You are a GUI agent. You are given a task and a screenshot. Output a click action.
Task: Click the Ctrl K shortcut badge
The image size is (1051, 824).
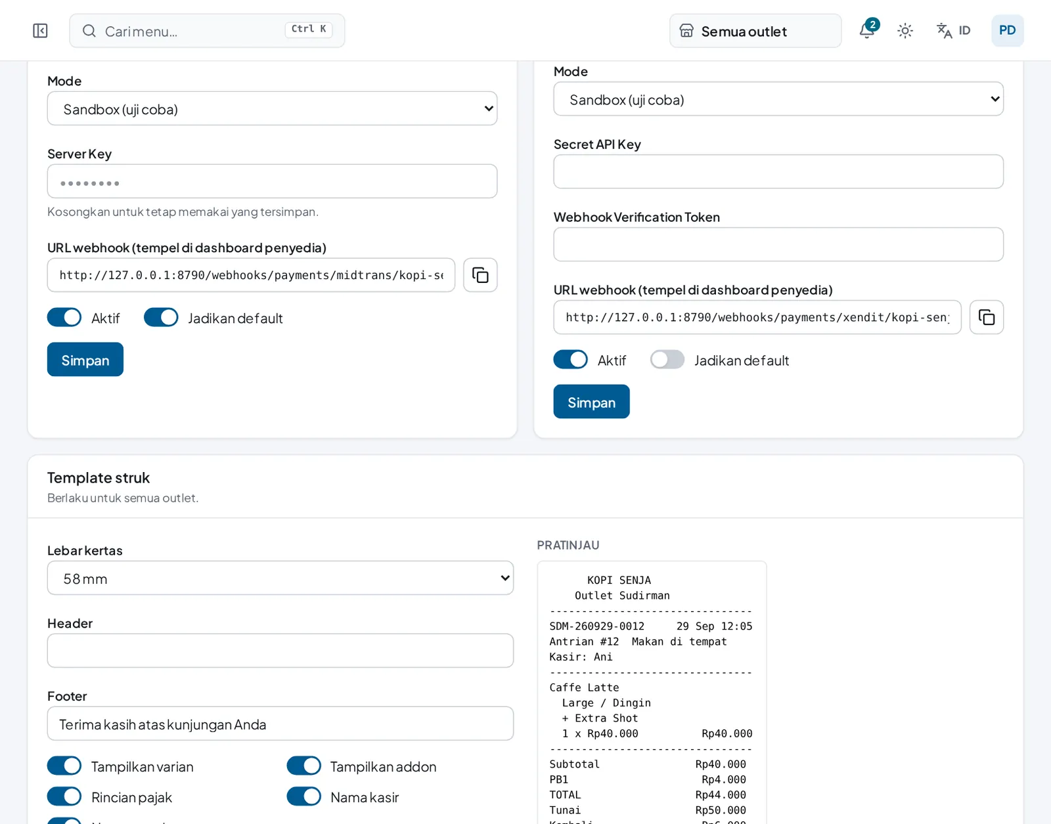point(309,30)
